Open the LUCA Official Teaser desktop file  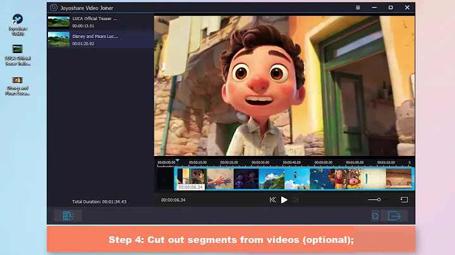click(18, 55)
